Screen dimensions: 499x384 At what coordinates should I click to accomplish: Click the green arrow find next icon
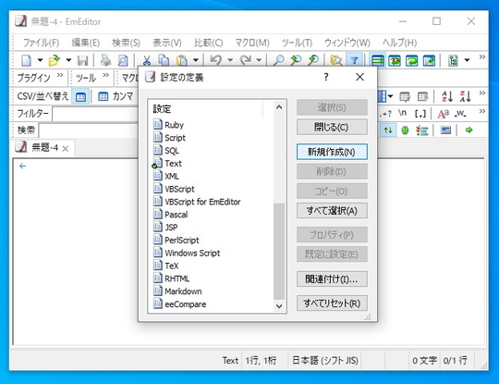tap(469, 130)
